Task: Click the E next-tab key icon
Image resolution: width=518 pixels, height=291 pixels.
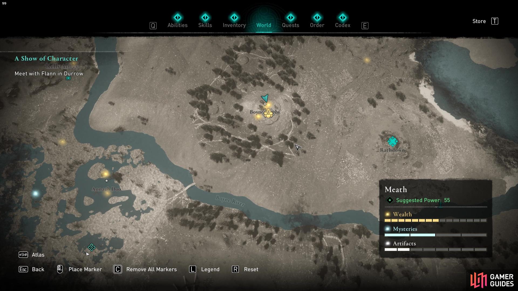Action: [x=365, y=26]
